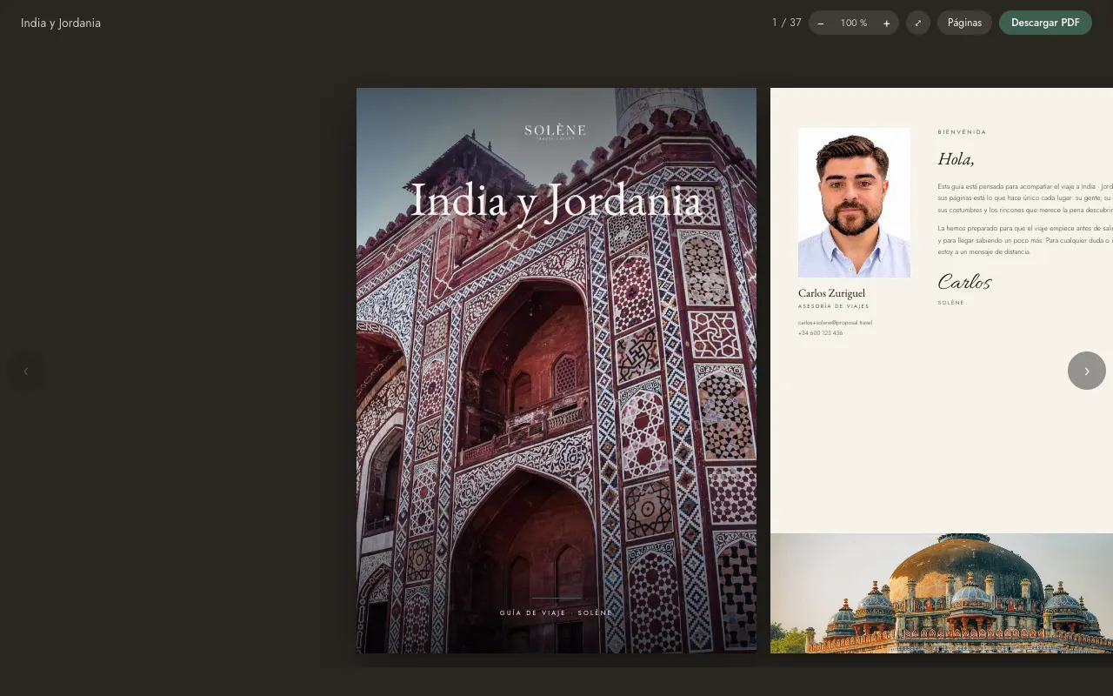This screenshot has height=696, width=1113.
Task: Toggle fullscreen with the expand arrows icon
Action: coord(918,23)
